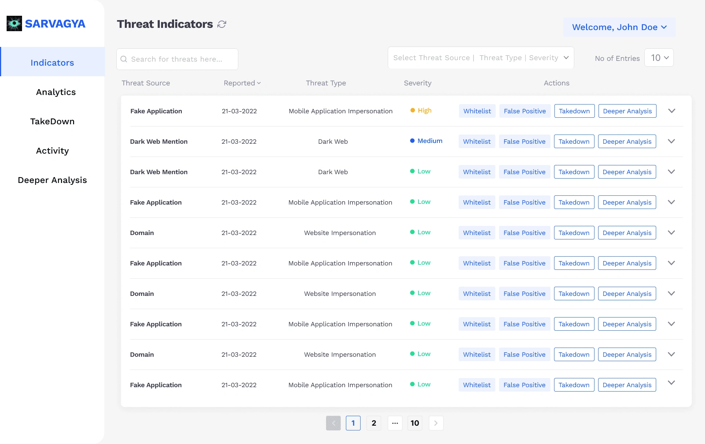This screenshot has height=444, width=705.
Task: Click False Positive in the last table row
Action: click(524, 385)
